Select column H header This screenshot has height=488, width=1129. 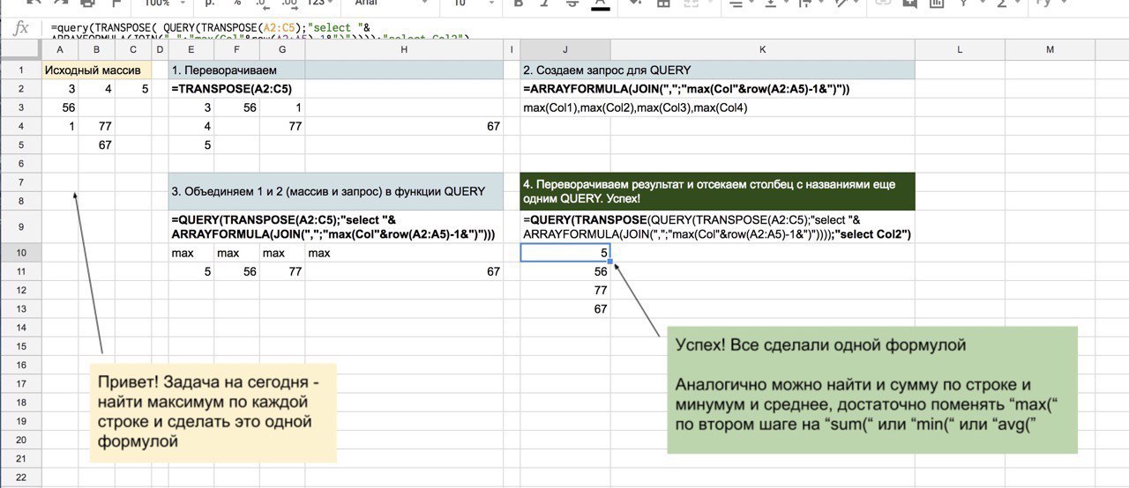pos(403,49)
